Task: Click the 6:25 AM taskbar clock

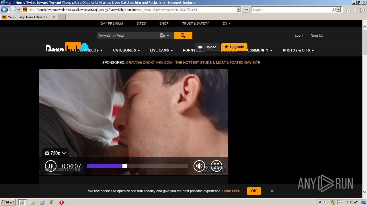Action: click(352, 202)
